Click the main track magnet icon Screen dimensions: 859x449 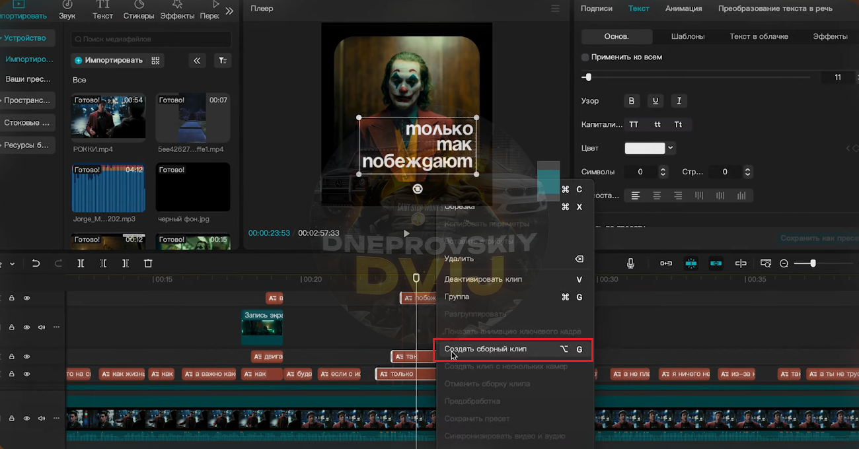[666, 263]
